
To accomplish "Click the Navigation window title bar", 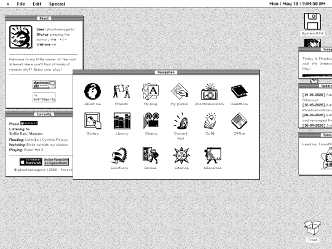I will (x=166, y=72).
